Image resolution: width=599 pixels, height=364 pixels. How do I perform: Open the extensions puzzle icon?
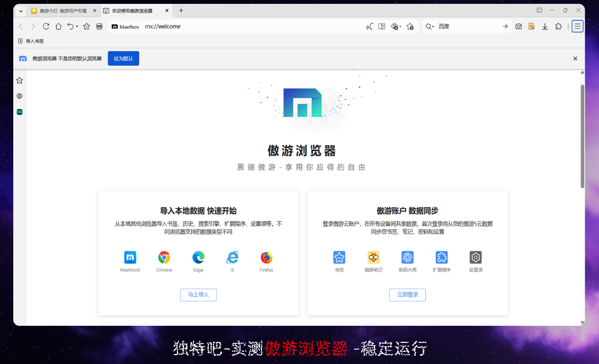[559, 26]
